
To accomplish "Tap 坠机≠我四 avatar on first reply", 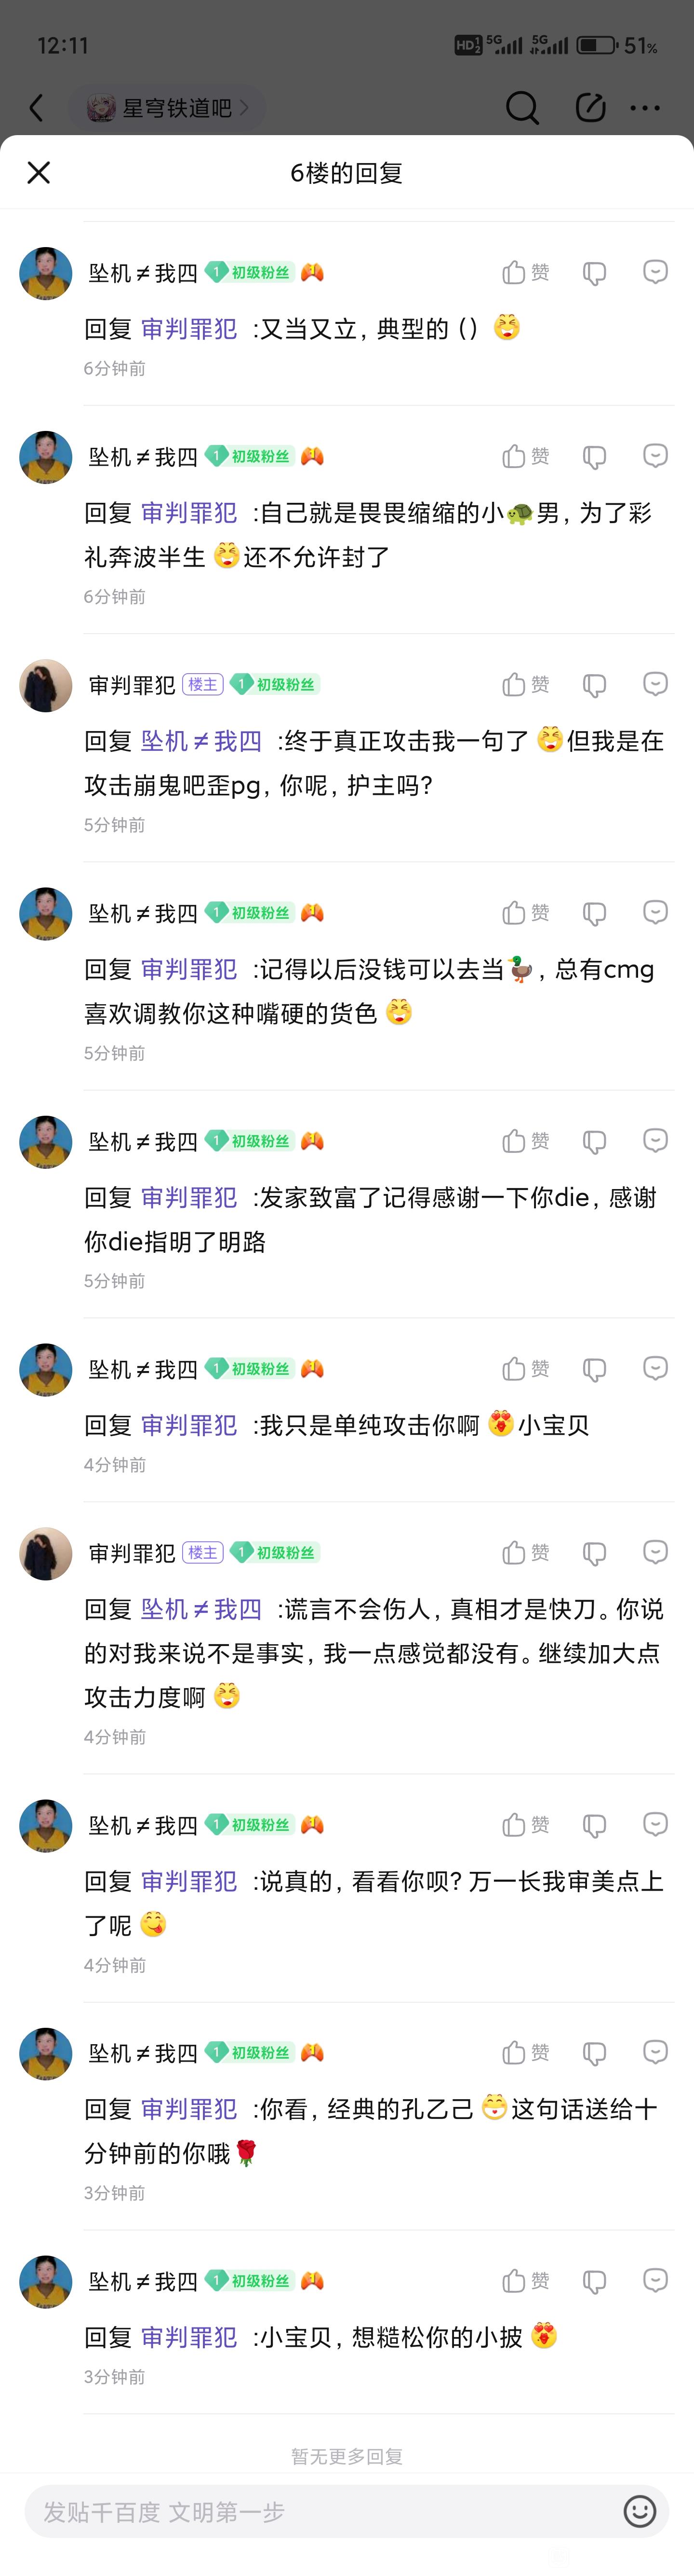I will pos(46,274).
